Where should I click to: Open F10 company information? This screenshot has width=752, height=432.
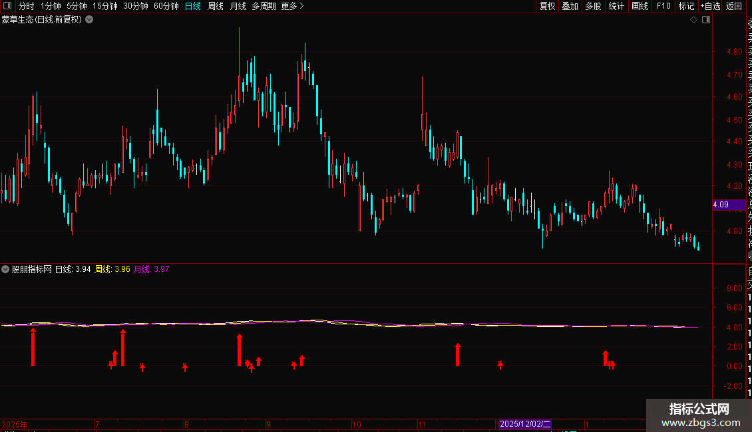(663, 6)
